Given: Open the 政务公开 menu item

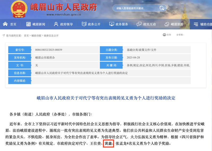Looking at the screenshot, I should tap(94, 24).
